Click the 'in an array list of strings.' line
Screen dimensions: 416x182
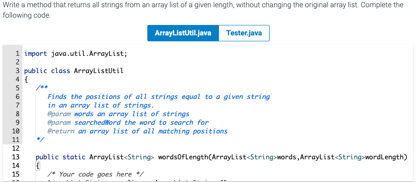tap(101, 105)
